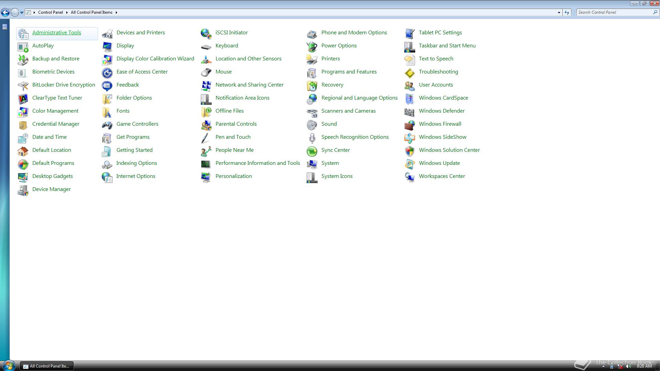
Task: Open the Sound speaker icon
Action: pos(312,125)
